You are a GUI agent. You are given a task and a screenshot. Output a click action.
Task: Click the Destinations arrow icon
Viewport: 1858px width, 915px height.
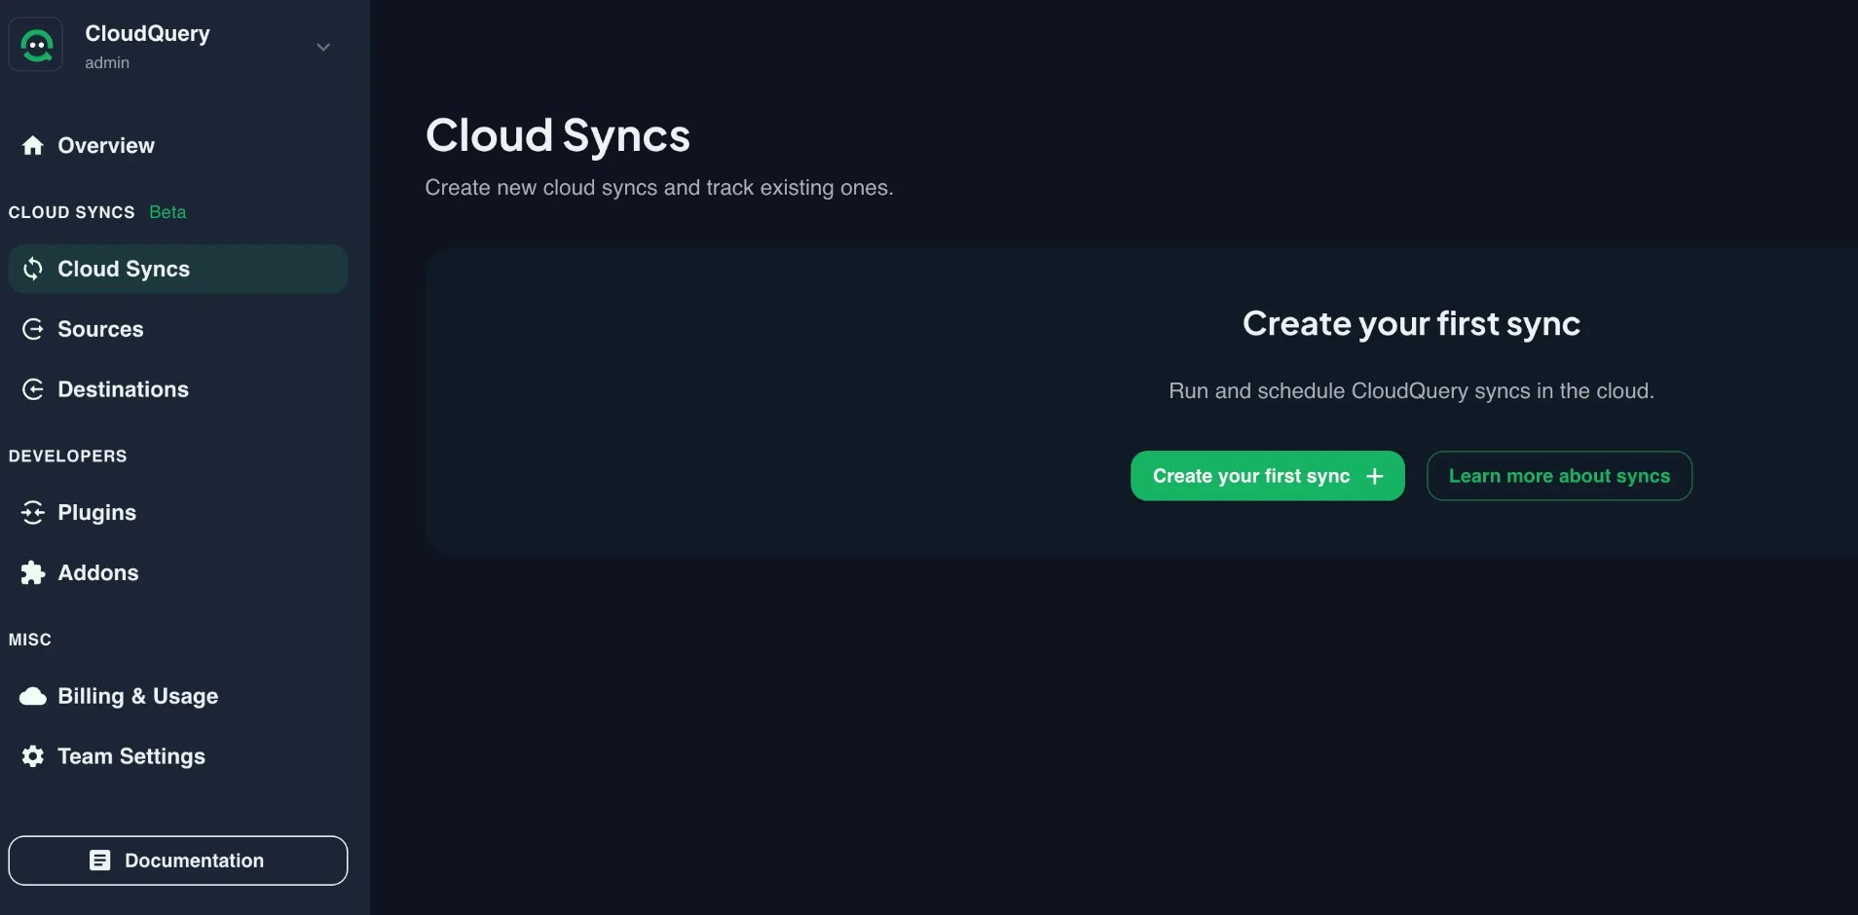point(33,389)
